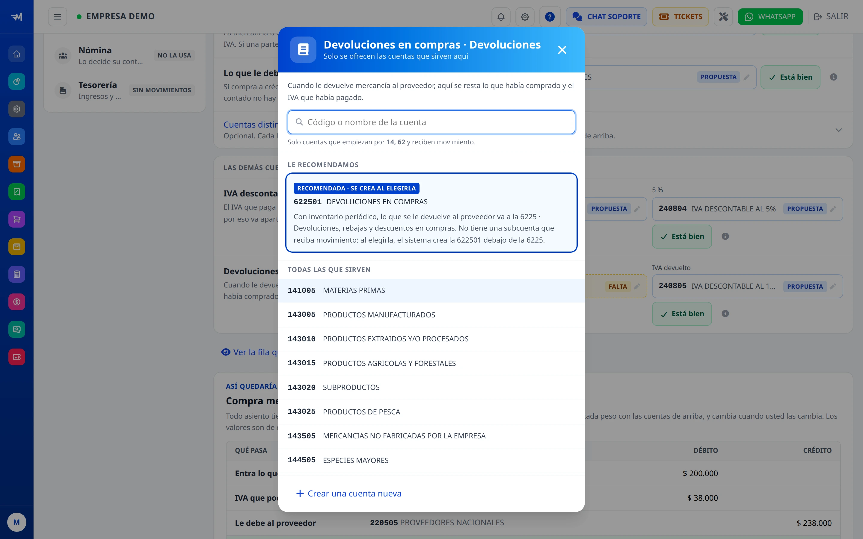Viewport: 863px width, 539px height.
Task: Open the tools wrench icon in top bar
Action: 723,17
